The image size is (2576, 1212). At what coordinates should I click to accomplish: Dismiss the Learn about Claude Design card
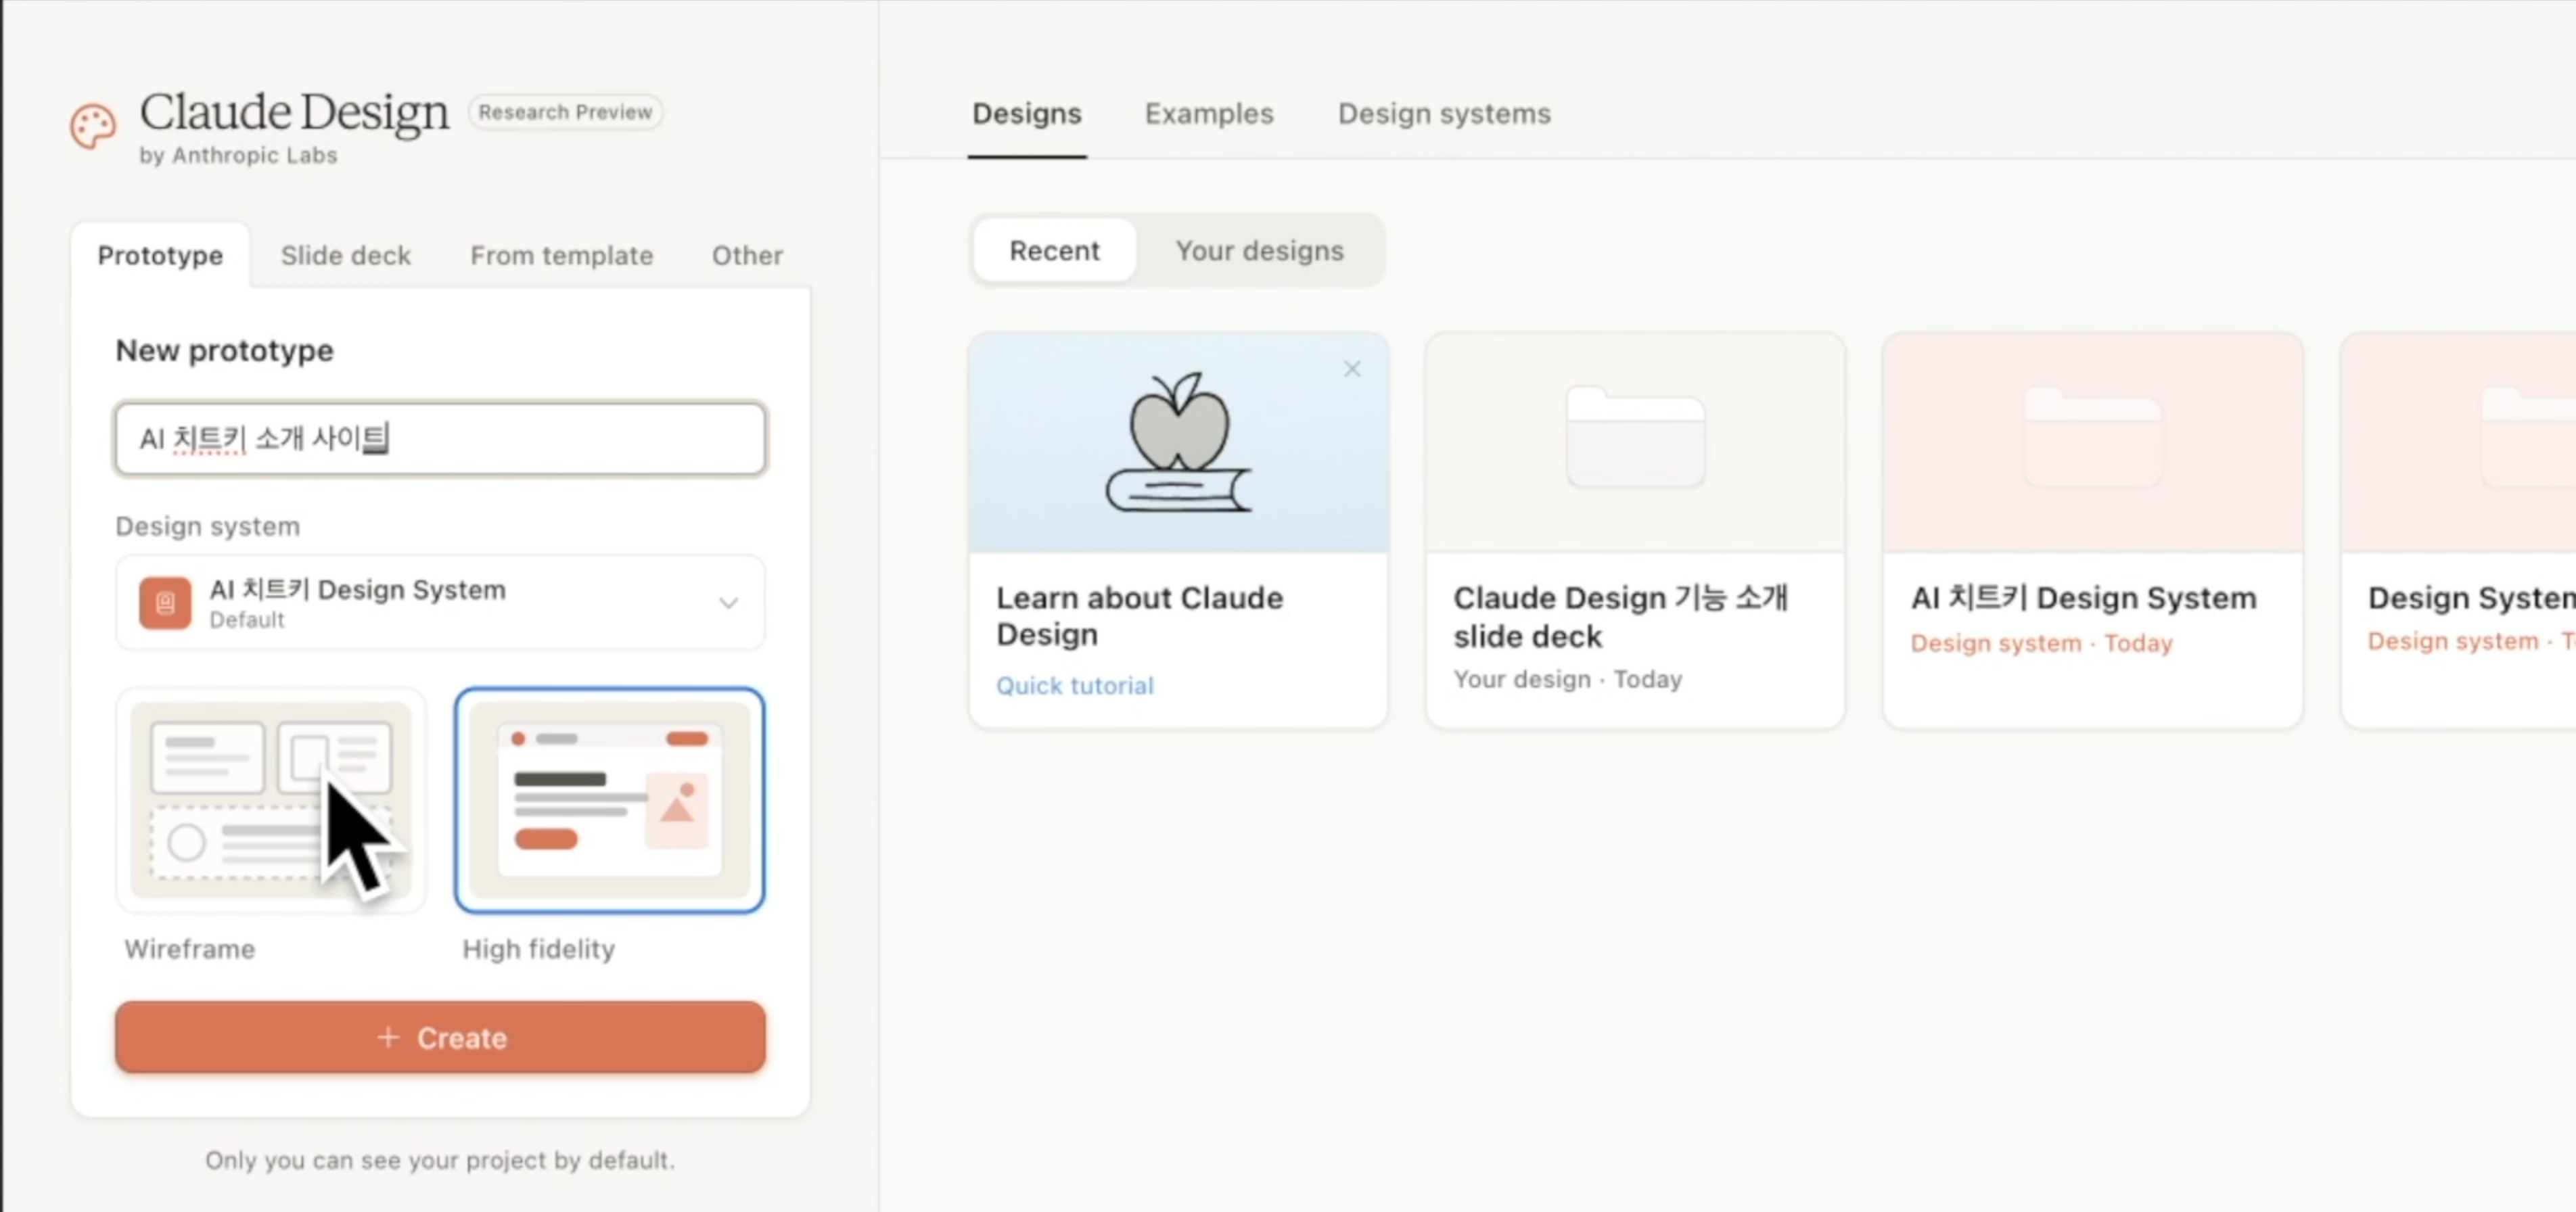coord(1352,369)
